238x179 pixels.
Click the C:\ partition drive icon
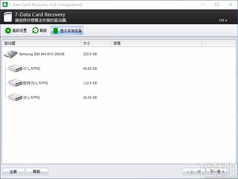click(15, 69)
